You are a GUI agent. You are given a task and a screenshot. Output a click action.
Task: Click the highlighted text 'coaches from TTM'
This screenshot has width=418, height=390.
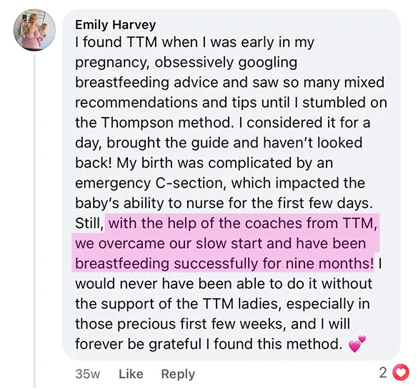coord(309,223)
